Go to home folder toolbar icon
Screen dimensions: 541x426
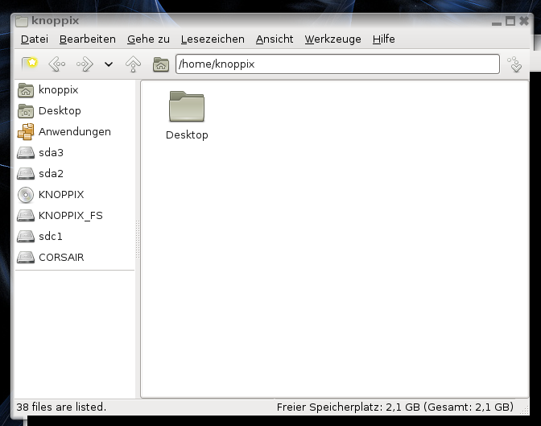(x=161, y=64)
